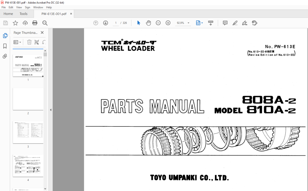Select page 1 thumbnail
The image size is (308, 191).
(x=28, y=66)
